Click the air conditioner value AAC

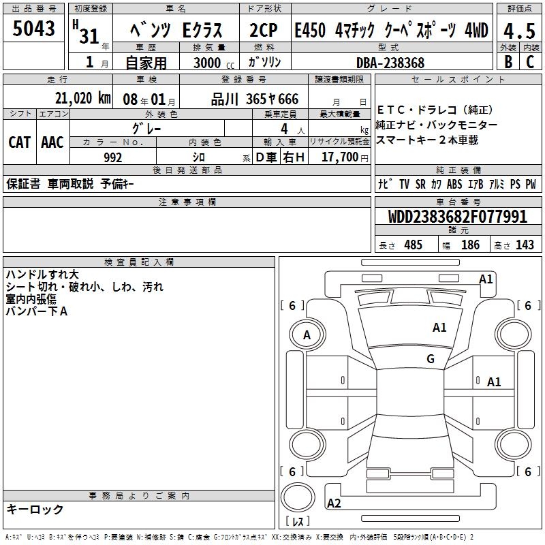point(52,142)
